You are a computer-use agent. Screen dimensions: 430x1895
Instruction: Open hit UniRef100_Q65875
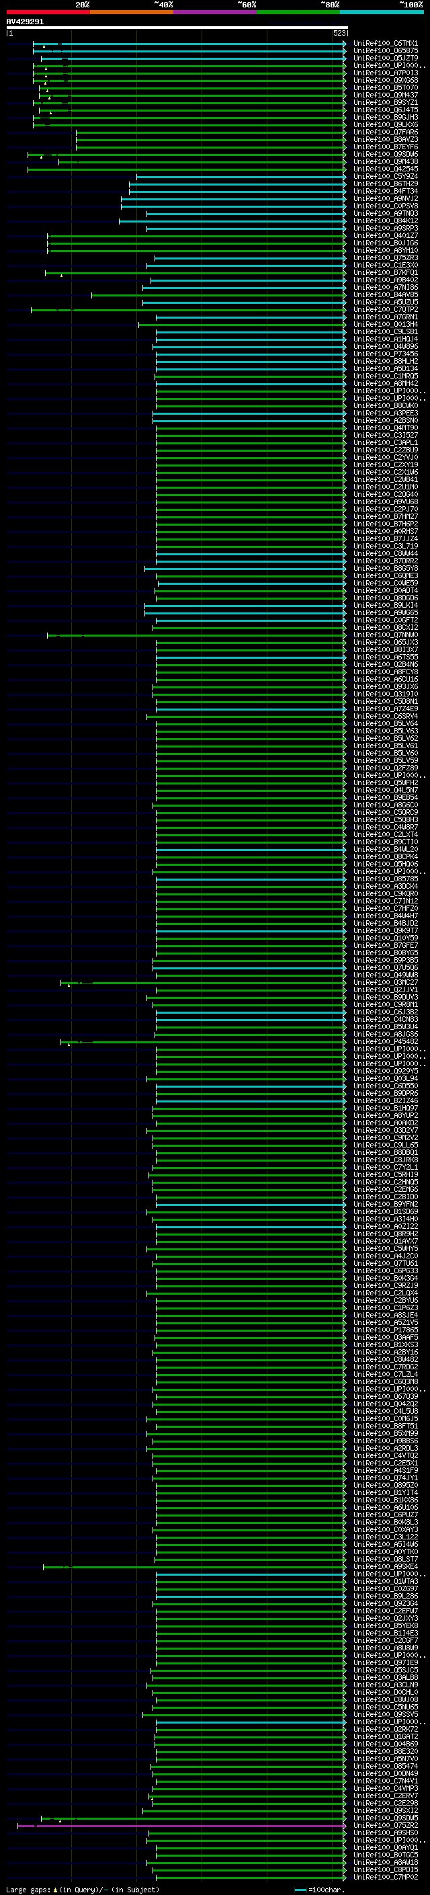point(385,51)
